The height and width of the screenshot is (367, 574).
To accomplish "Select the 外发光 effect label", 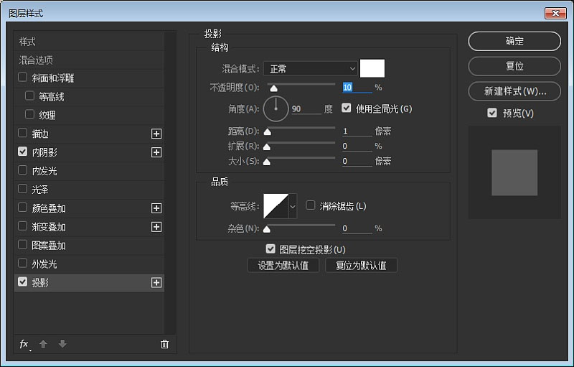I will tap(44, 264).
